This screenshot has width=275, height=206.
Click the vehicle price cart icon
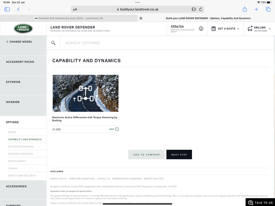point(250,29)
